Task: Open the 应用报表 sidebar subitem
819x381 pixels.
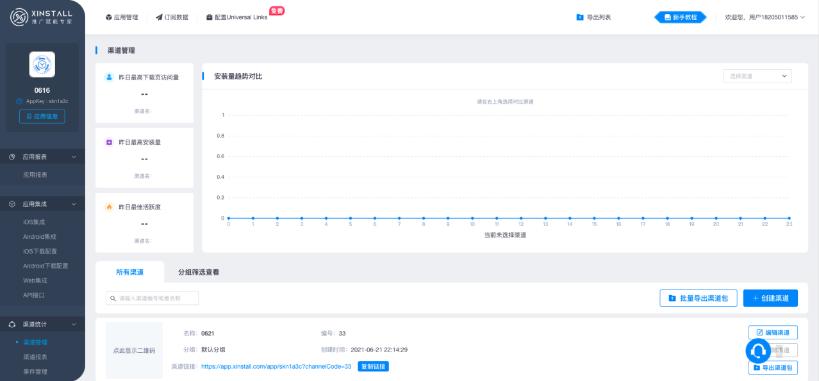Action: pyautogui.click(x=35, y=175)
